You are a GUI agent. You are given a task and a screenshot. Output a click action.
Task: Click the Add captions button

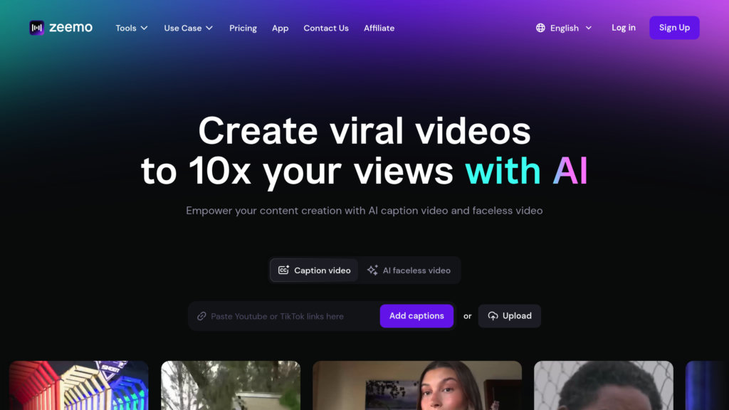416,316
